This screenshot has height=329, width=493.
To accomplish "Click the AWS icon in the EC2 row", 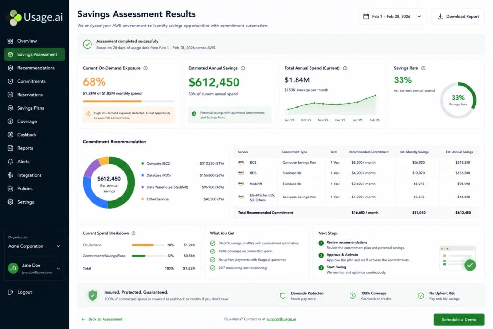I will tap(241, 163).
